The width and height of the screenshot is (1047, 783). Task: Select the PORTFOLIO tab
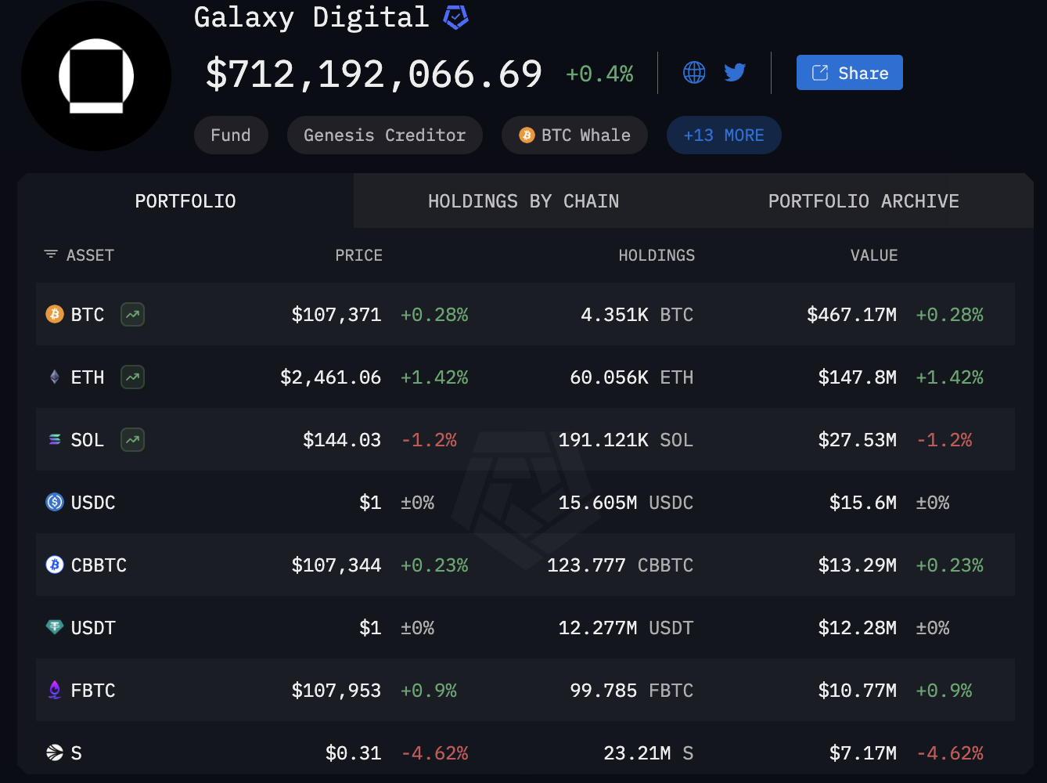(185, 201)
